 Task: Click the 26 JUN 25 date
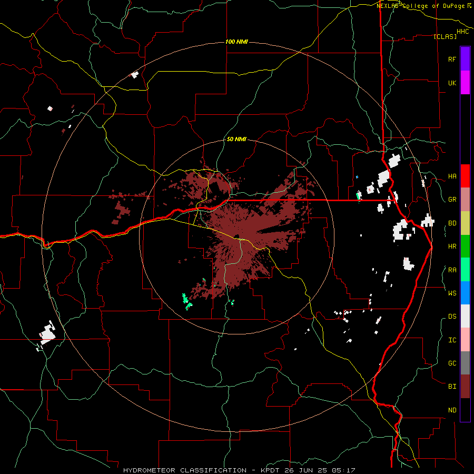306,470
